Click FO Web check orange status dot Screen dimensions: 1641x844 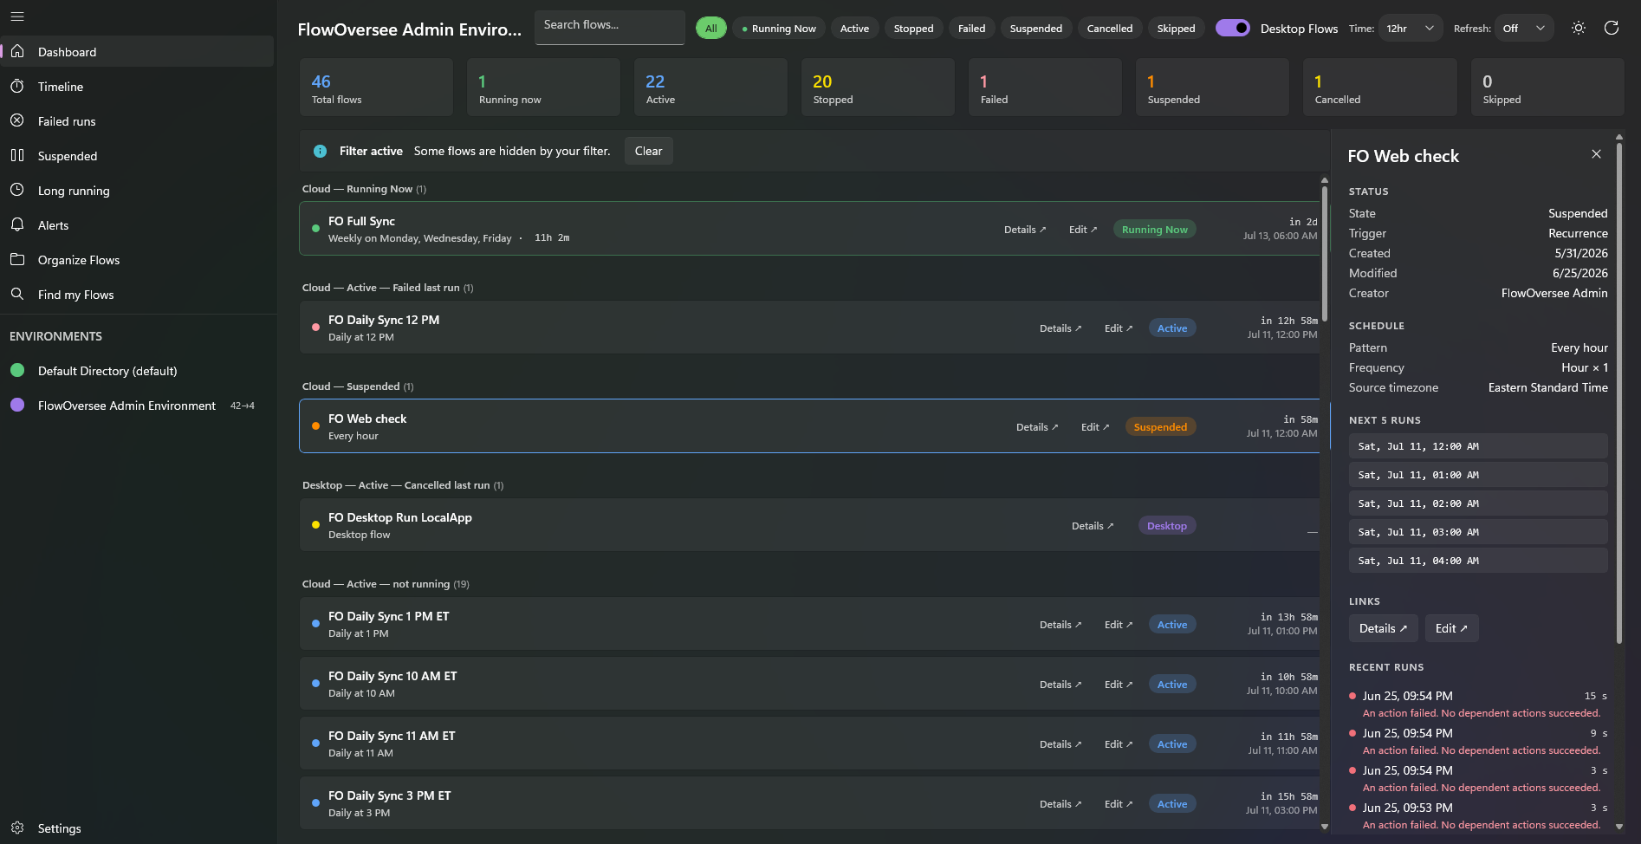pos(315,426)
